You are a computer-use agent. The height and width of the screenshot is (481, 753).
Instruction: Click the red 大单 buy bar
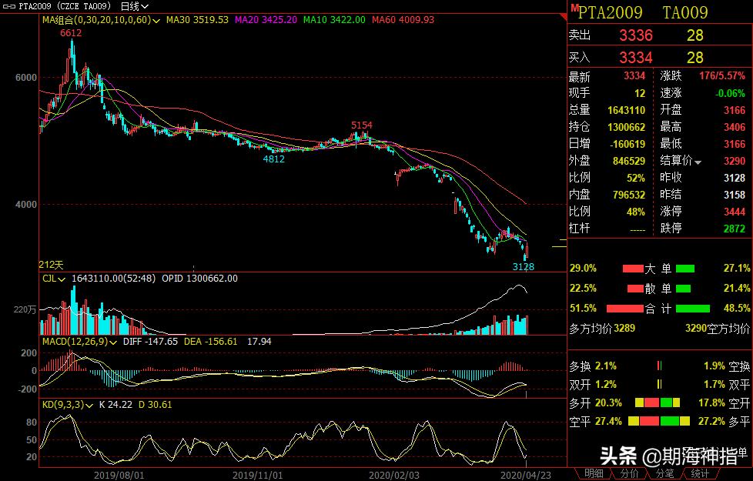tap(633, 269)
